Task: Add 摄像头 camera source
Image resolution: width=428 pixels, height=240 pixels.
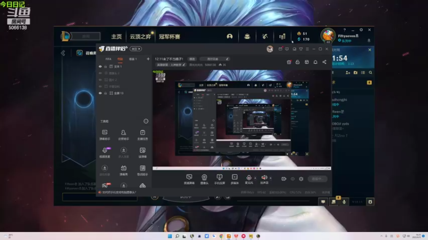Action: (204, 179)
